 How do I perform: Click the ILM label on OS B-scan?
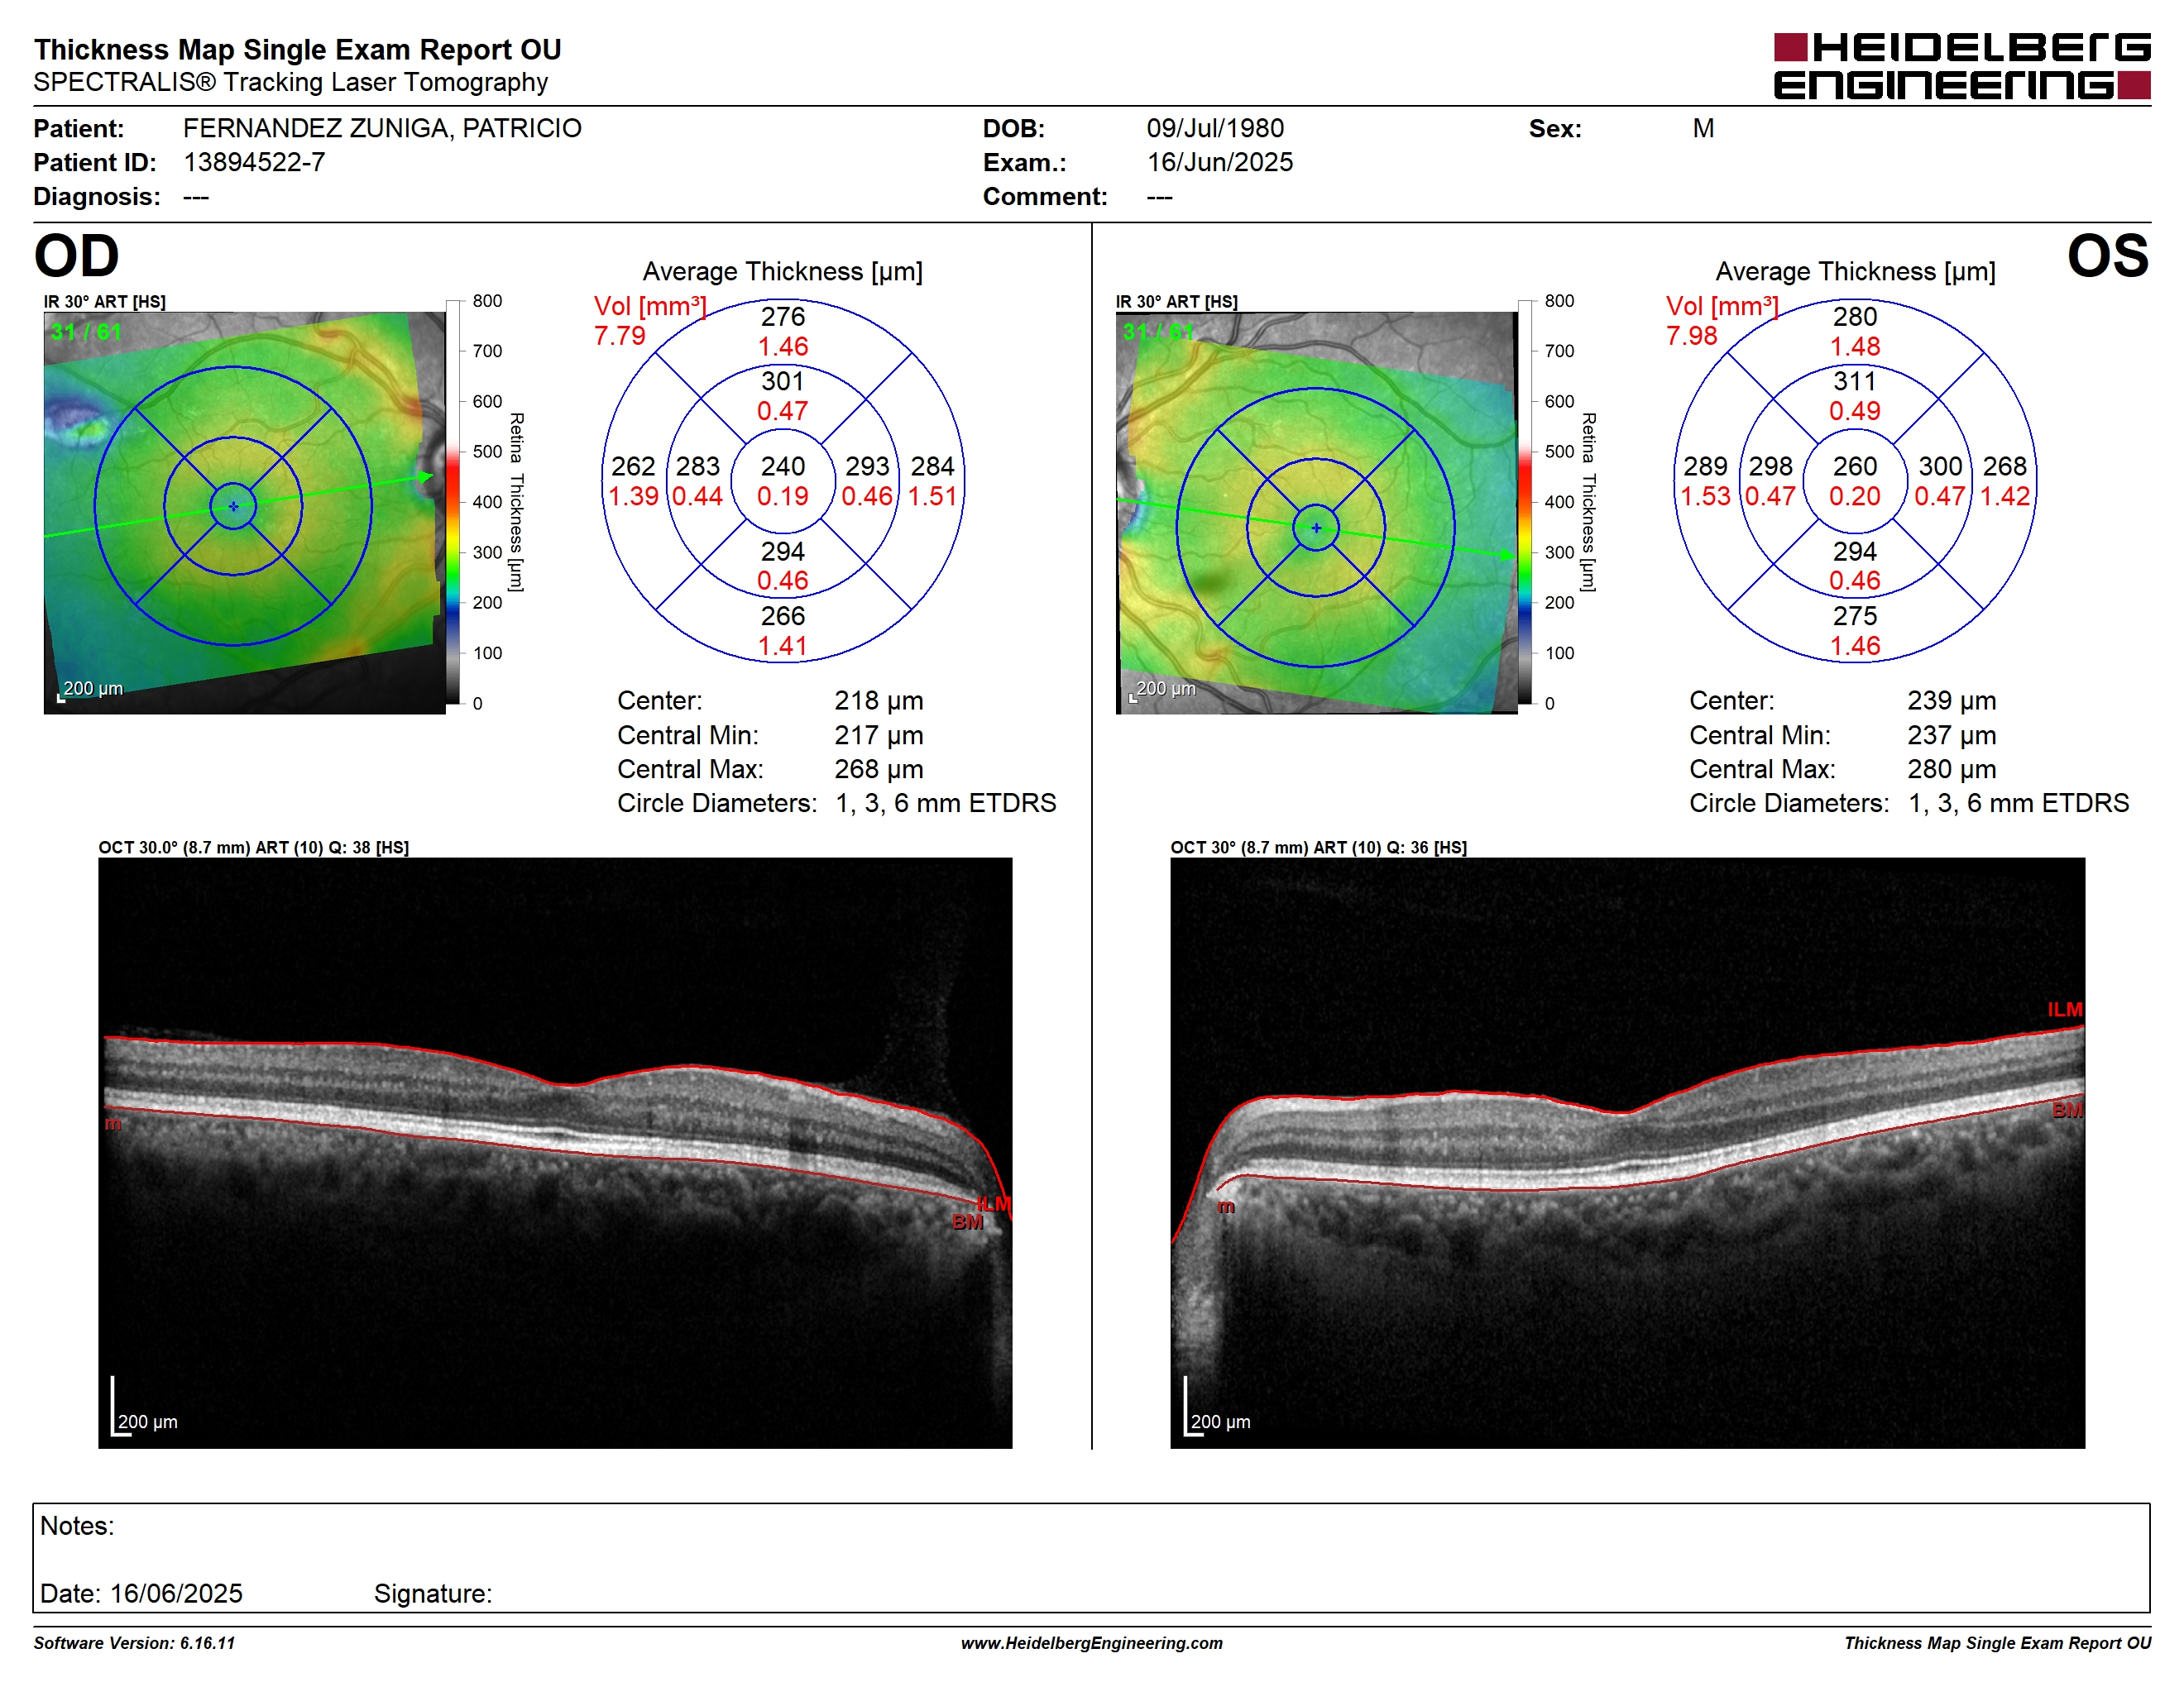pyautogui.click(x=2064, y=1010)
